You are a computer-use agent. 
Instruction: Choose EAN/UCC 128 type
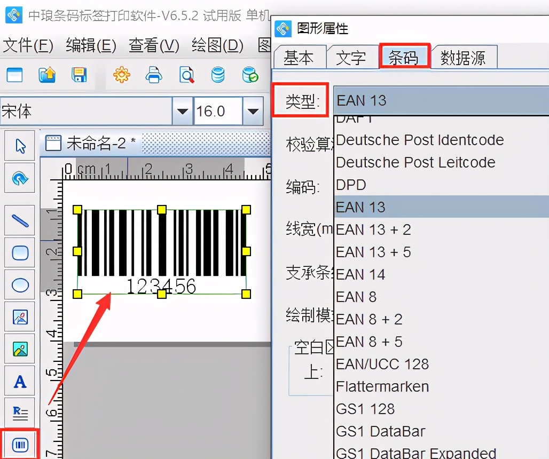442,364
